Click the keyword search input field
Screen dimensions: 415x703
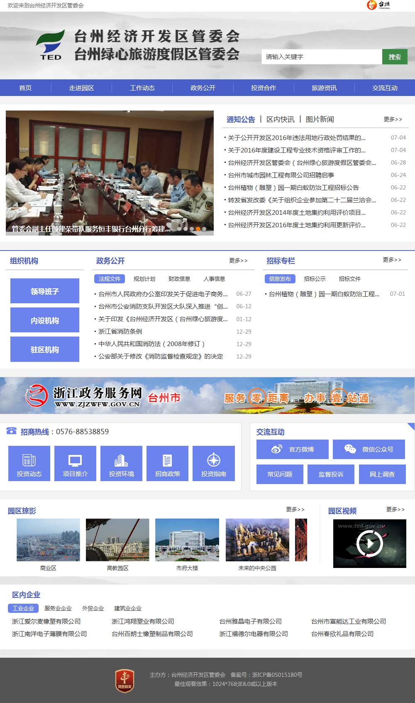tap(322, 57)
